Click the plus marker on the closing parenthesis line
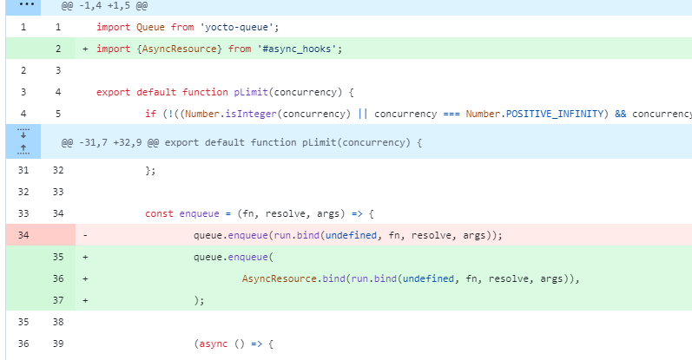 (x=85, y=300)
